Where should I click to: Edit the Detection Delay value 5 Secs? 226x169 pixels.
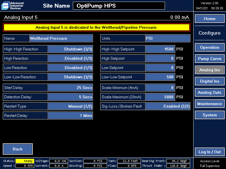coord(70,97)
